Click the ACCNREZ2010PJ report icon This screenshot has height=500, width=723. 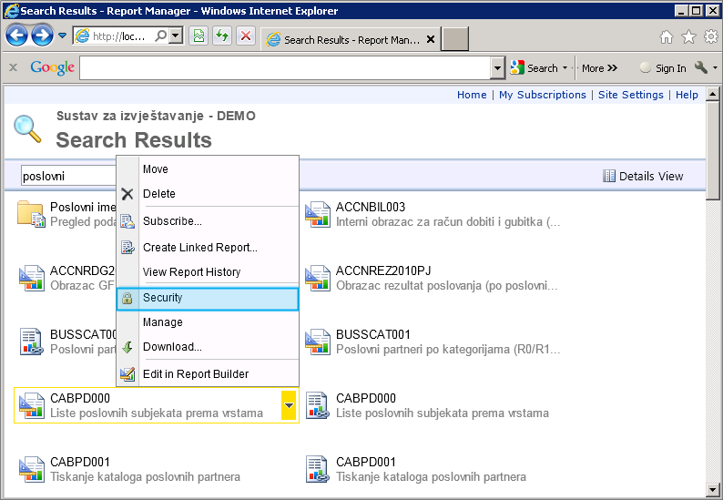tap(318, 278)
